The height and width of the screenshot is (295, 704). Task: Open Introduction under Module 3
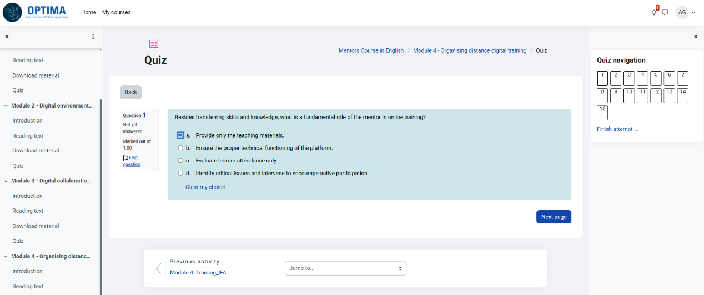pyautogui.click(x=28, y=196)
